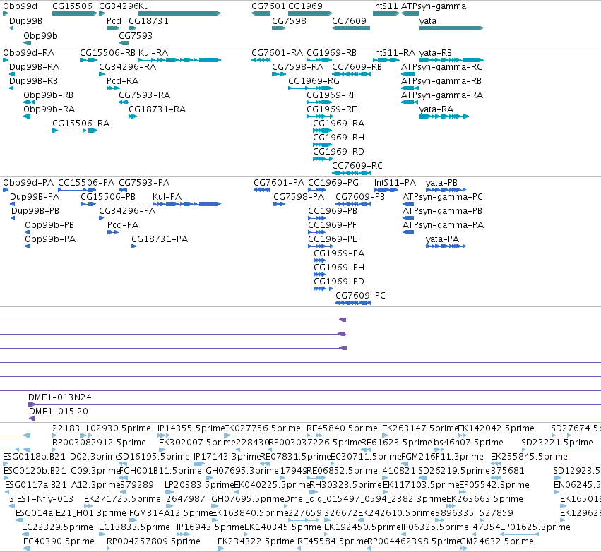Click transcript CG34296-RA label

point(128,66)
